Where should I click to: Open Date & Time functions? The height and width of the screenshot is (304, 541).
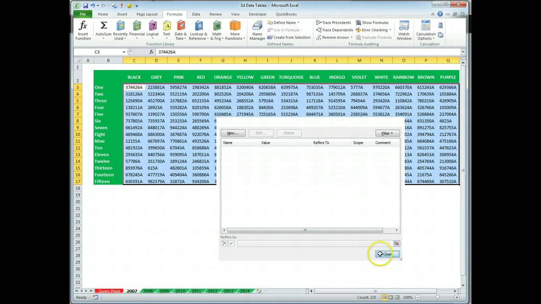181,30
